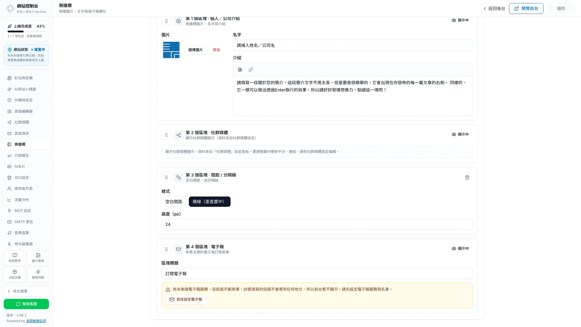Toggle 顯示中 visibility for block 1
581x327 pixels.
coord(460,20)
